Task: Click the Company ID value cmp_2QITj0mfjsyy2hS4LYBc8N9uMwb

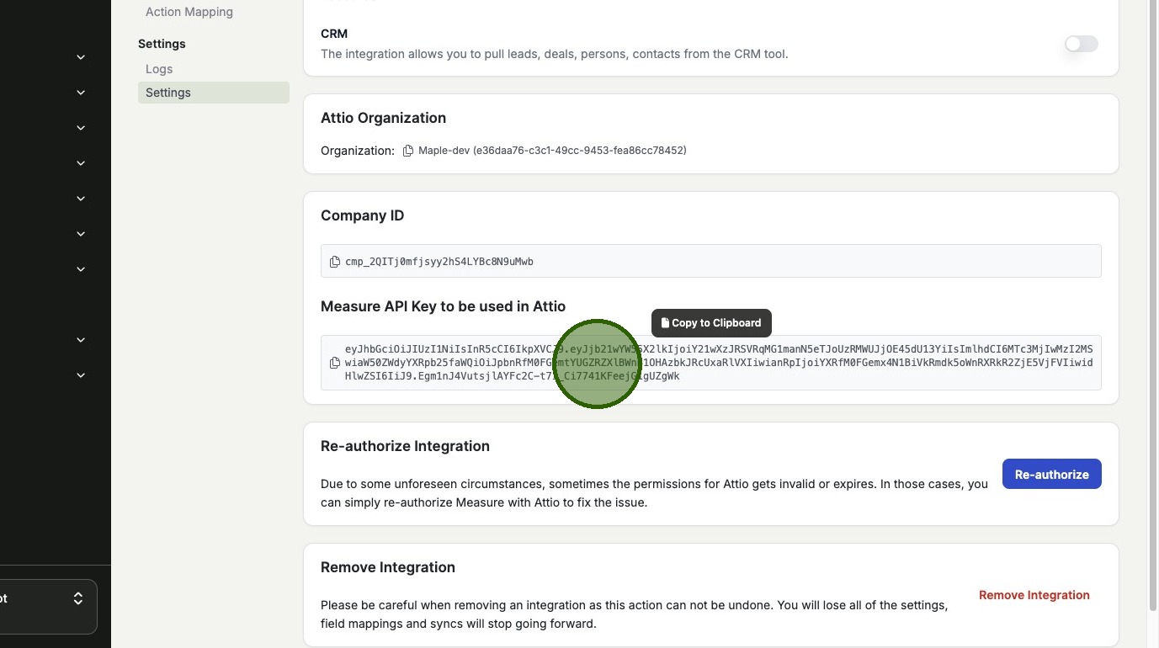Action: pyautogui.click(x=439, y=262)
